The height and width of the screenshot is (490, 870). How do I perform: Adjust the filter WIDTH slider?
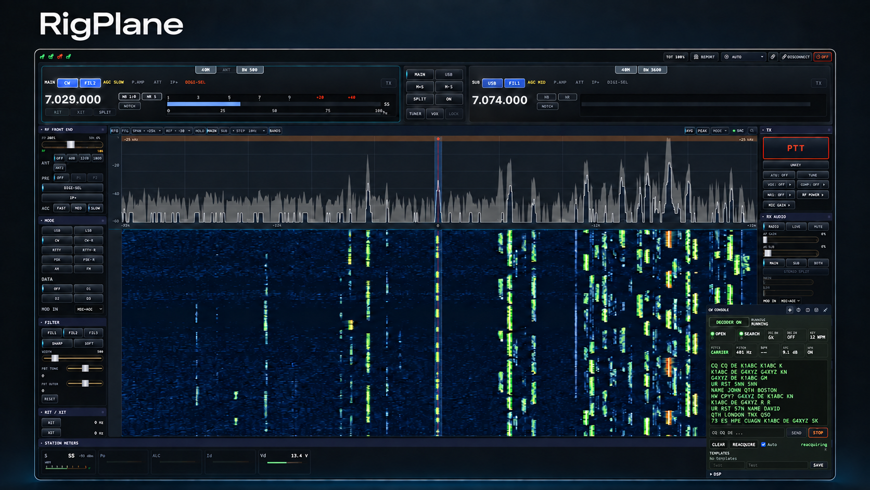point(72,358)
